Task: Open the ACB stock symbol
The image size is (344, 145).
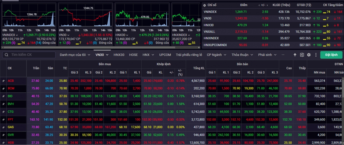Action: [11, 81]
